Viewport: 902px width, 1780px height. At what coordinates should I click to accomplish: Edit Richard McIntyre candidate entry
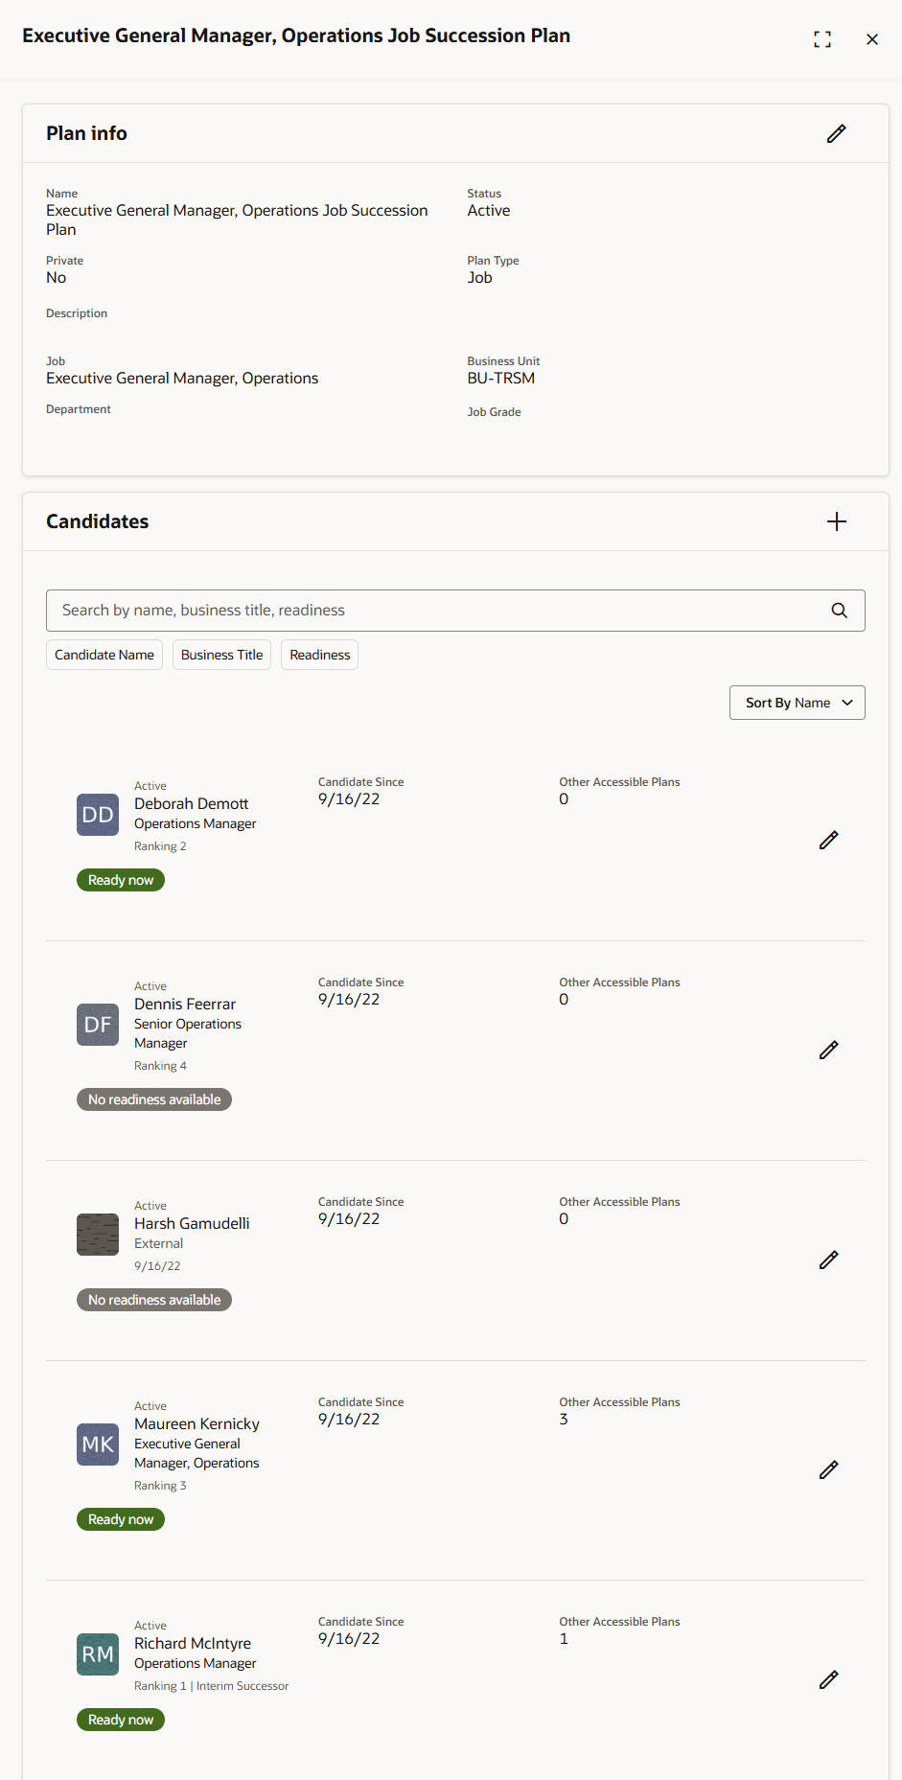click(x=828, y=1679)
